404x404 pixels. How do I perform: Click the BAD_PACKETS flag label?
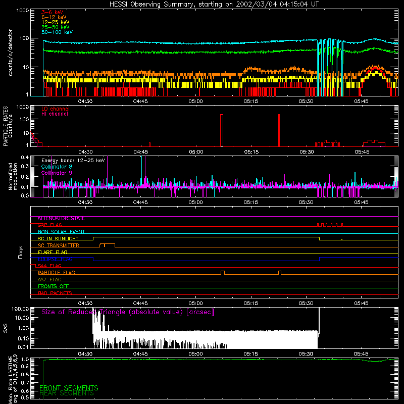55,293
